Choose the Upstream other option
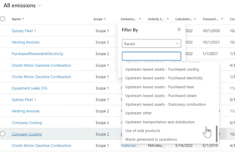Viewport: 235px width, 152px height. click(139, 113)
